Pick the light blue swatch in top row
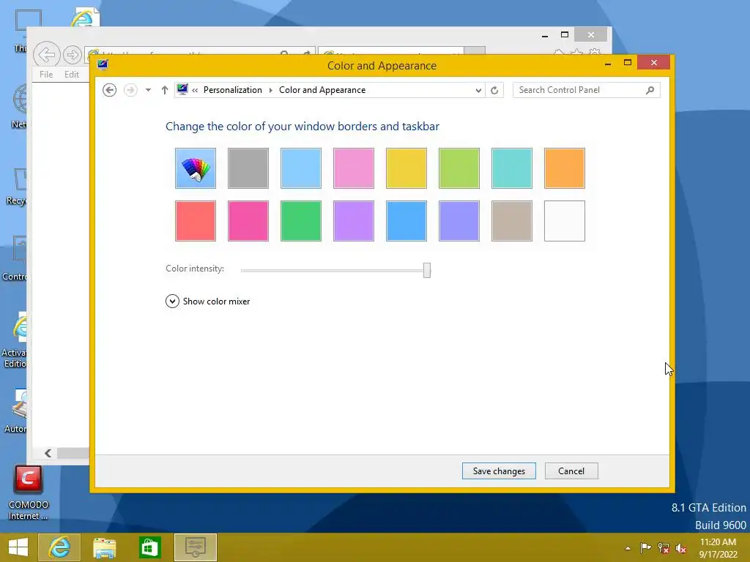 click(301, 168)
